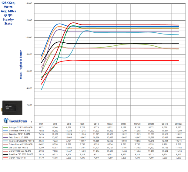
Task: Click the 6,000 y-axis label
Action: click(x=29, y=71)
